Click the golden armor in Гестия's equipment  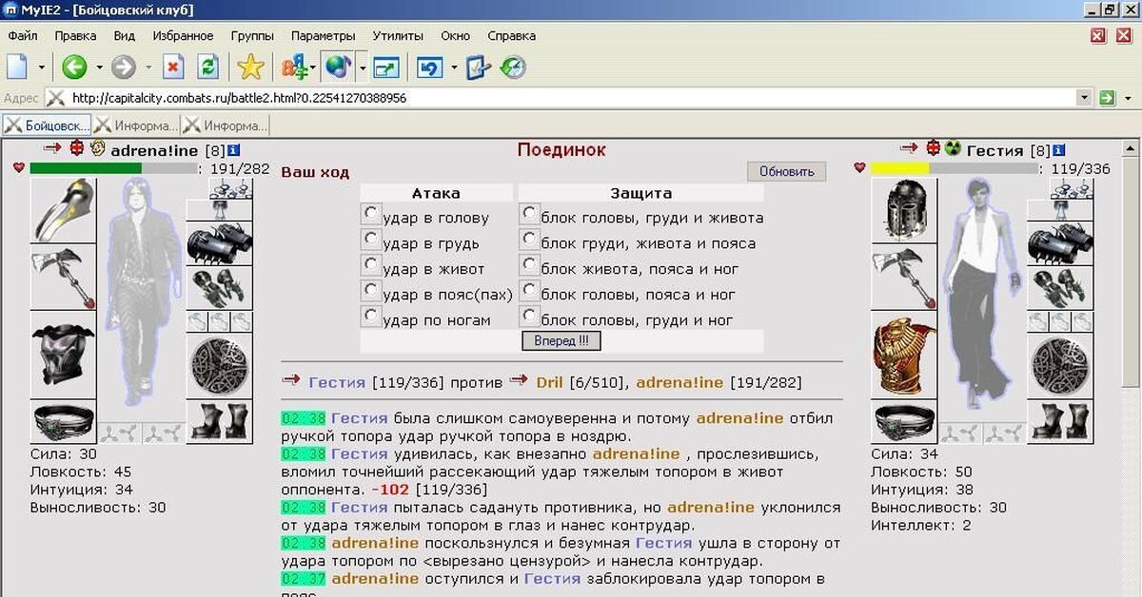tap(904, 354)
